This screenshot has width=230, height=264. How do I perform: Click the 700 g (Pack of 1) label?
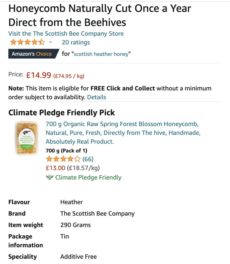(66, 151)
